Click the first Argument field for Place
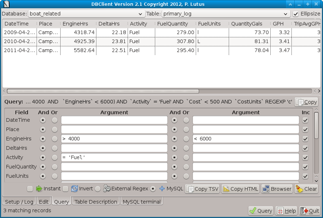Screen dimensions: 323x218 click(114, 129)
